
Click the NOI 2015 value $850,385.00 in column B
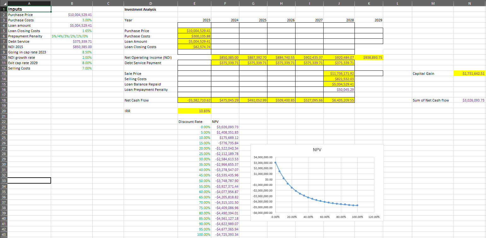coord(72,47)
